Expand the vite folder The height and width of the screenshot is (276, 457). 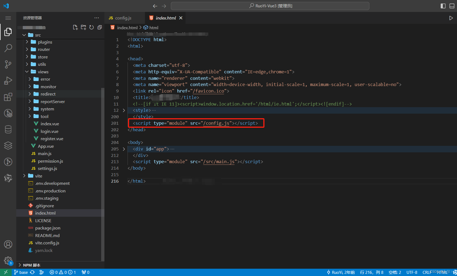coord(24,176)
